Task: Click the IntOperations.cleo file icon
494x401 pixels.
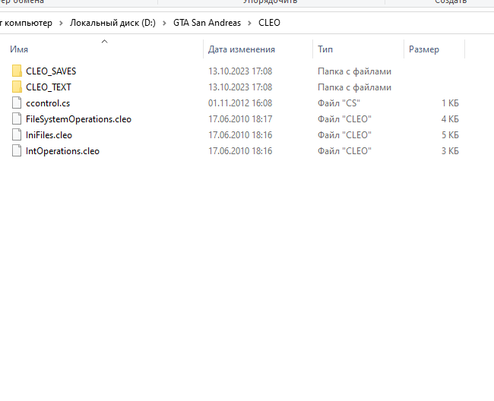Action: 17,151
